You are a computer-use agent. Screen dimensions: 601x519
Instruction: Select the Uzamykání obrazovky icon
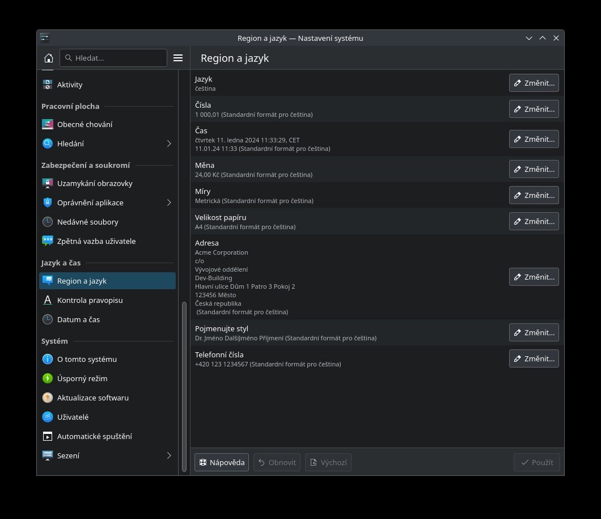point(48,183)
